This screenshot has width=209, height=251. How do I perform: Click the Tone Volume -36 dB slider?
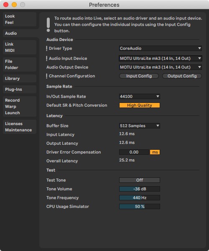pyautogui.click(x=140, y=189)
